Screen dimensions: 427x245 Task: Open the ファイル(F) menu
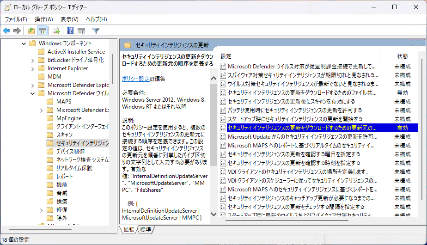[x=16, y=19]
